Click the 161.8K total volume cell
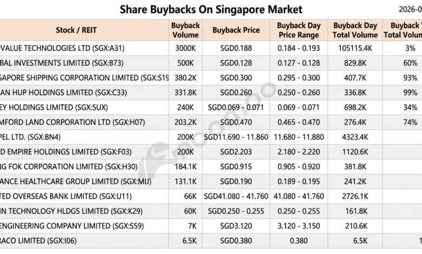Screen dimensions: 422x254 pos(357,211)
